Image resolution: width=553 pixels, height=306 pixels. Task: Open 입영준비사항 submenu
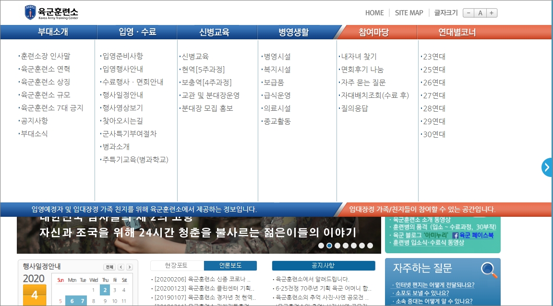123,56
